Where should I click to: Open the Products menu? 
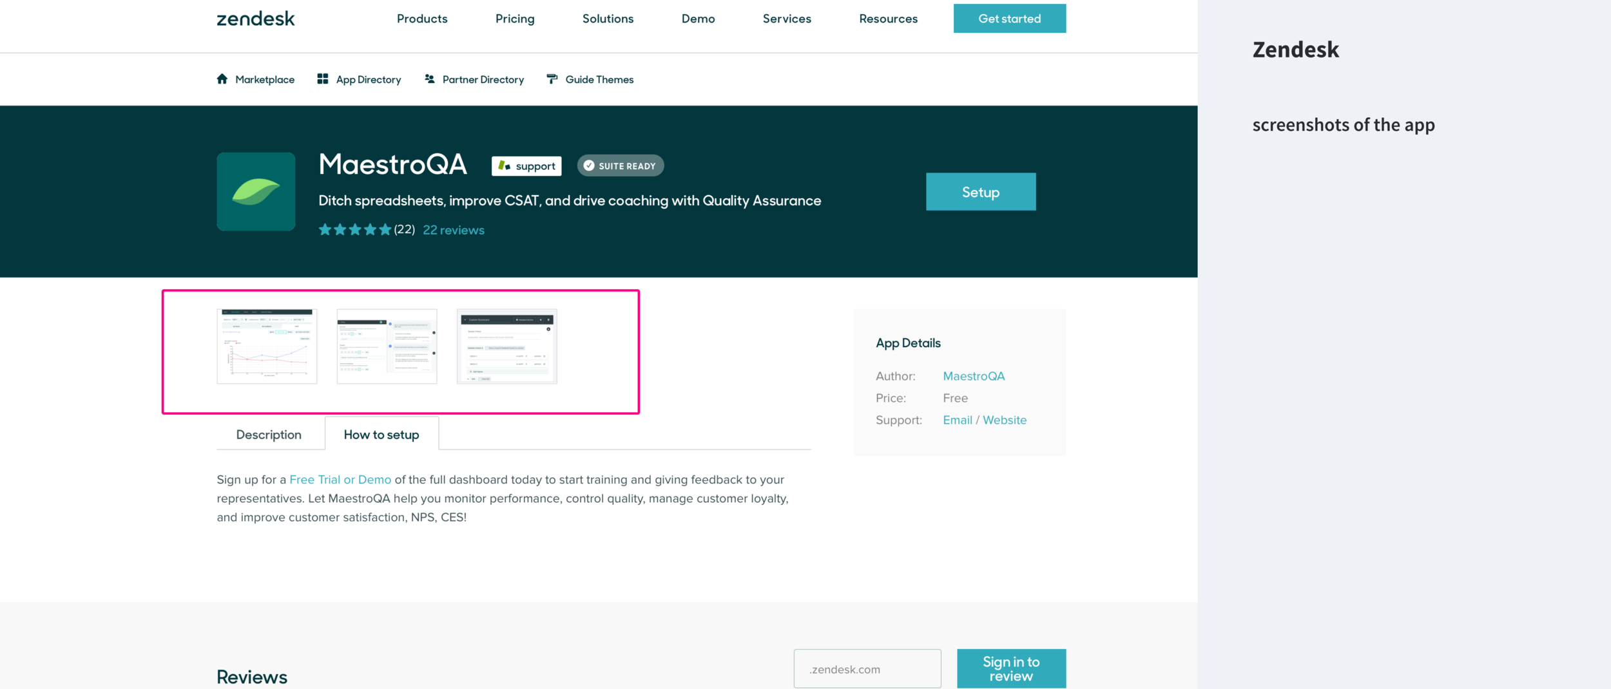pos(422,19)
